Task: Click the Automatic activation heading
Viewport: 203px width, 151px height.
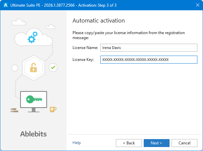Action: 99,21
